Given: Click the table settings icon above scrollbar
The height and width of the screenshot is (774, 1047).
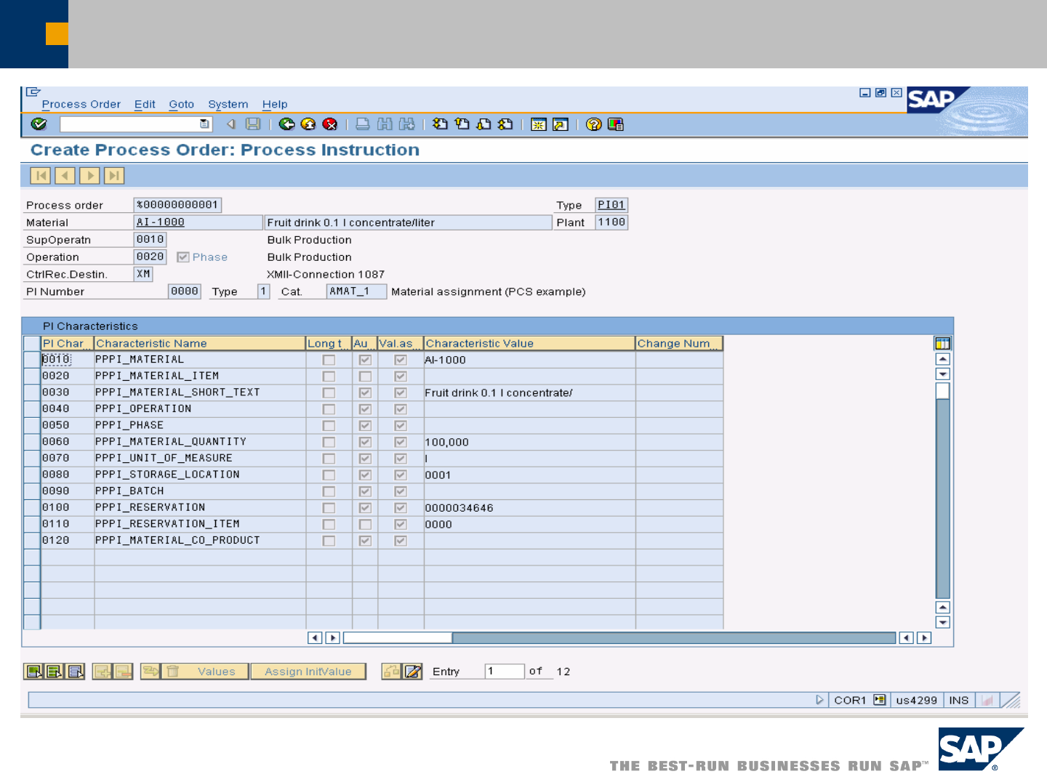Looking at the screenshot, I should tap(943, 343).
